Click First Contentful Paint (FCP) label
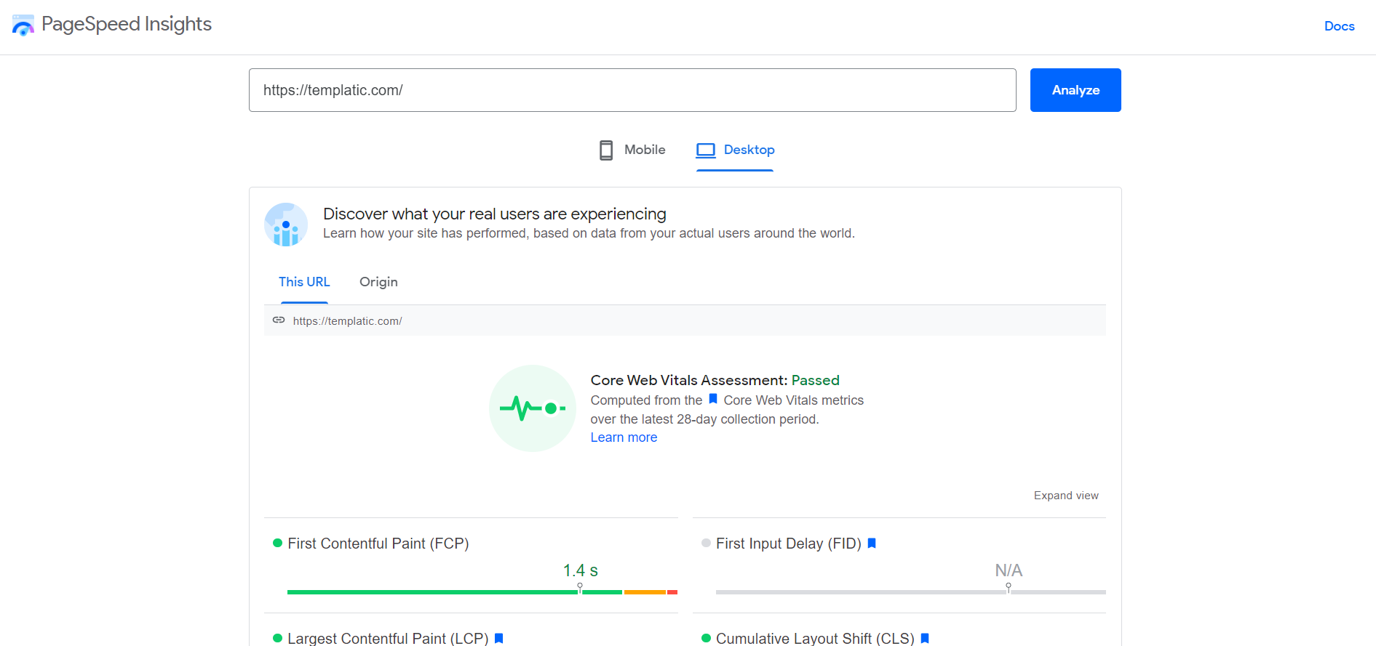 point(378,544)
